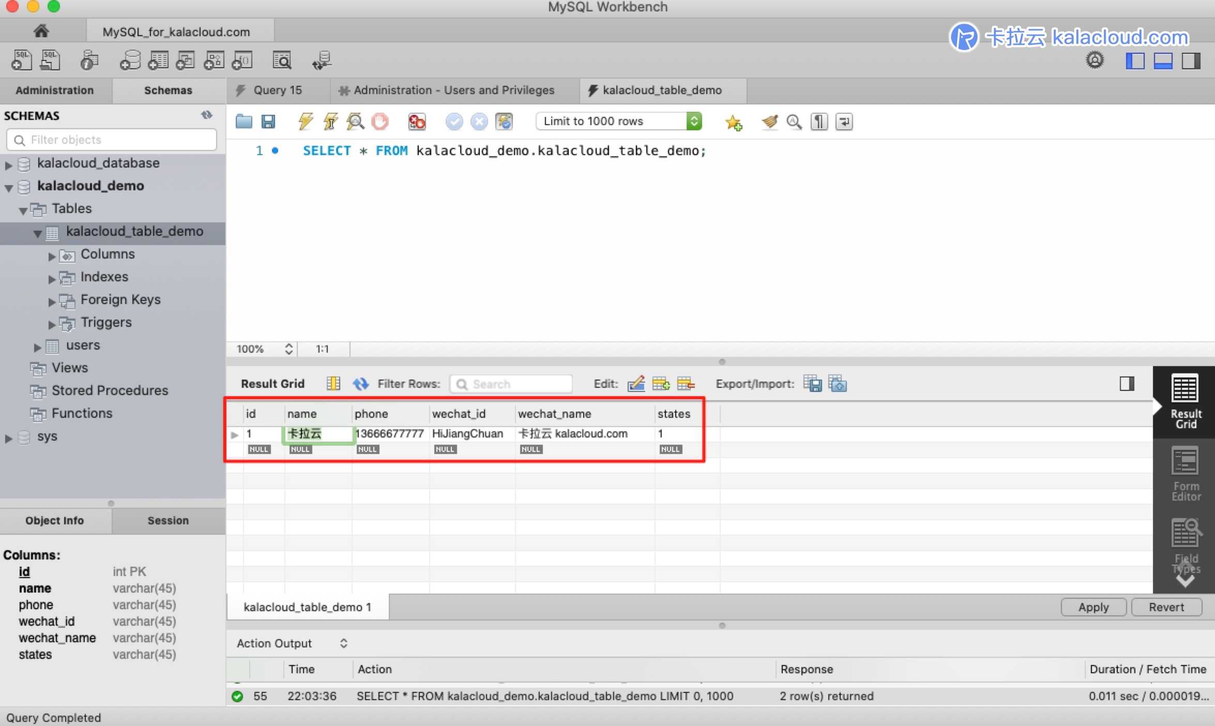Select the Query 15 tab
The height and width of the screenshot is (726, 1215).
(278, 90)
